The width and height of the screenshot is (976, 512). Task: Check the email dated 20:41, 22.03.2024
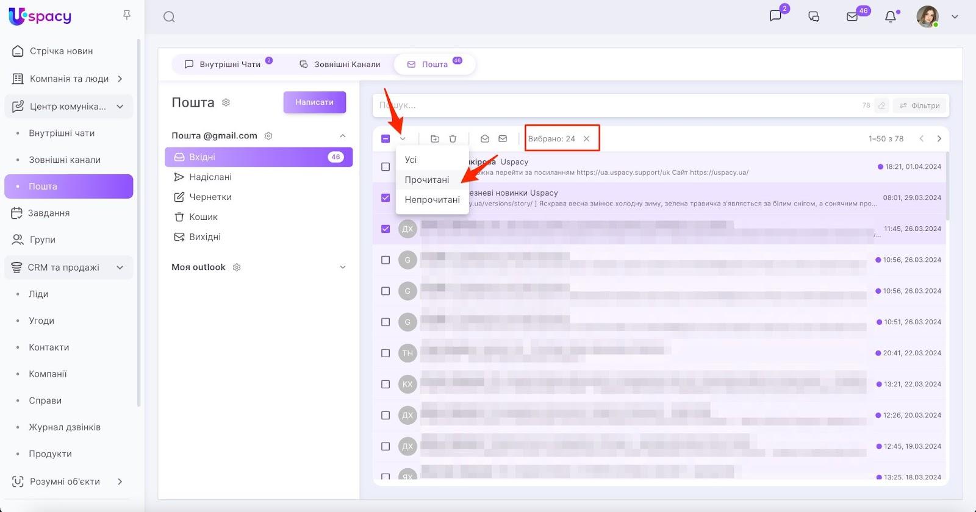click(386, 353)
